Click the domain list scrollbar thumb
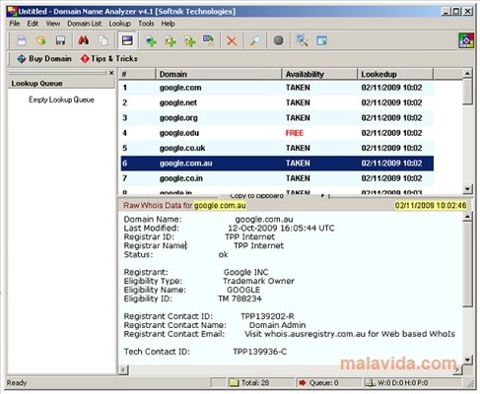Screen dimensions: 480x394 467,92
